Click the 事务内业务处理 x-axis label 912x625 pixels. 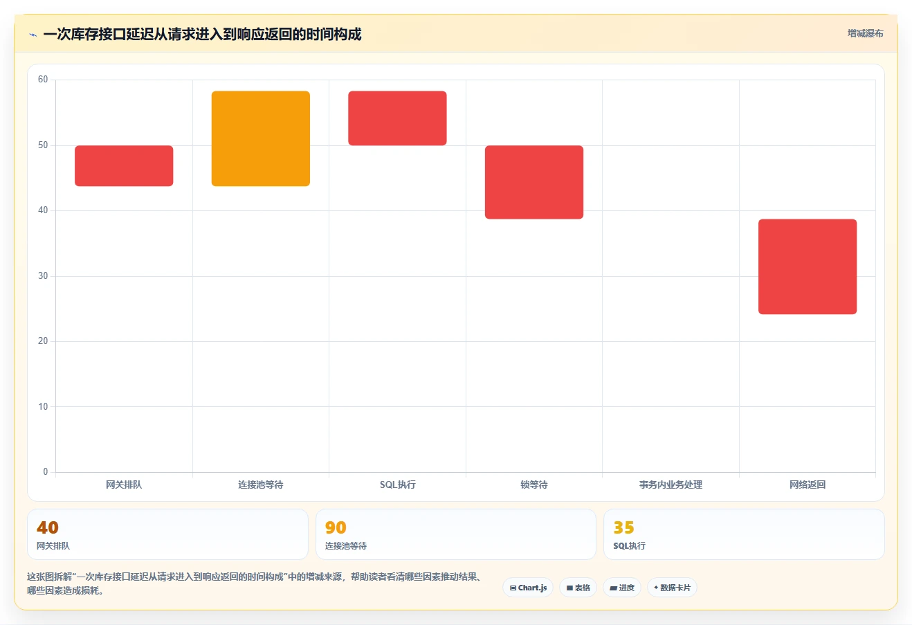671,484
